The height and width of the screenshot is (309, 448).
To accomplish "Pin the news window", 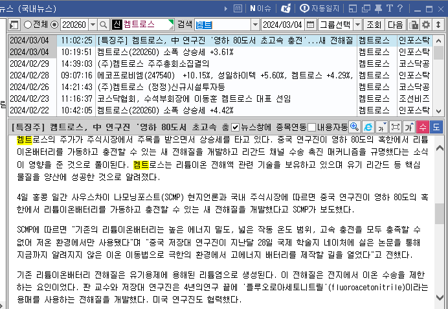I will coord(378,8).
